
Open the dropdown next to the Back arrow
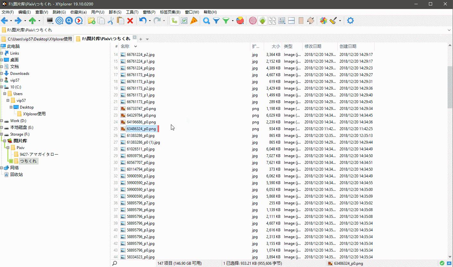pyautogui.click(x=11, y=20)
